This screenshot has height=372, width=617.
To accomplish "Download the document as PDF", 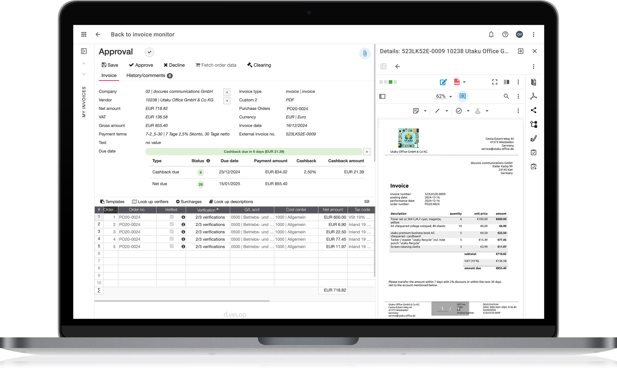I will (457, 82).
